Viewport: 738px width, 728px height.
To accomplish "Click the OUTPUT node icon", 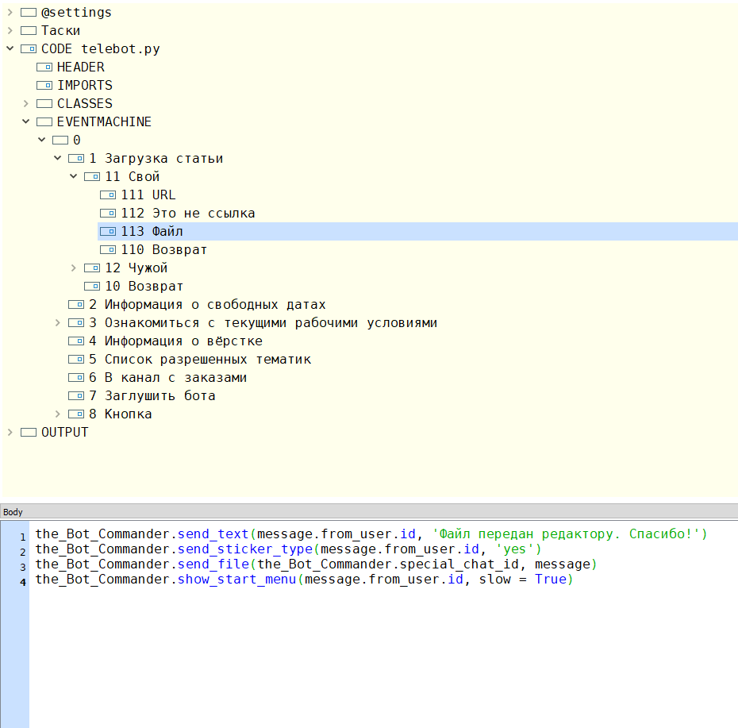I will click(x=29, y=433).
